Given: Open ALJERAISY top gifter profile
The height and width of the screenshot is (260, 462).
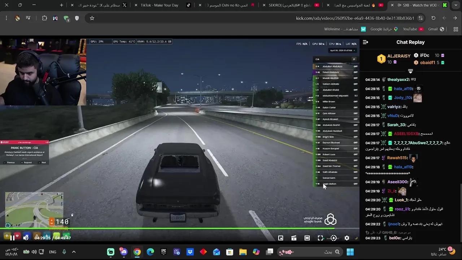Looking at the screenshot, I should pos(399,56).
